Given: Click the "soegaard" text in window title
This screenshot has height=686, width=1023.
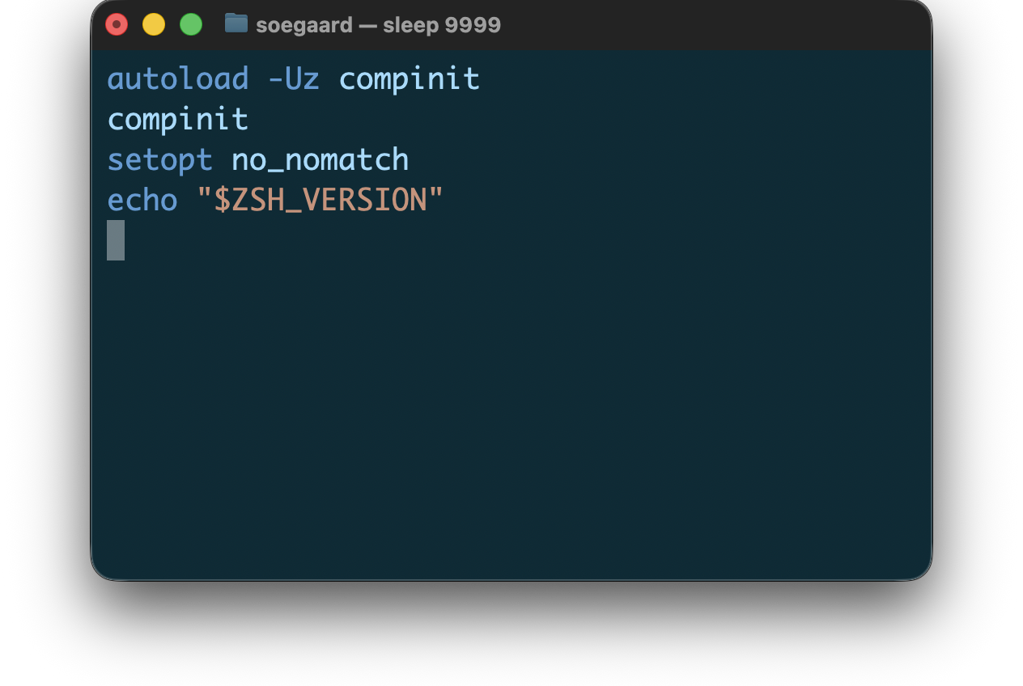Looking at the screenshot, I should (x=304, y=25).
